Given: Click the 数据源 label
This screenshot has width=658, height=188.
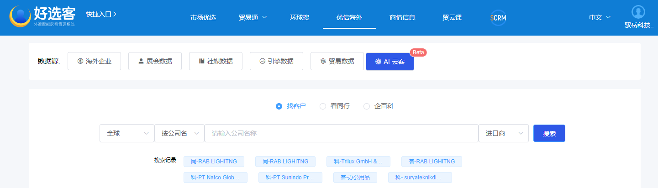Looking at the screenshot, I should (x=49, y=61).
